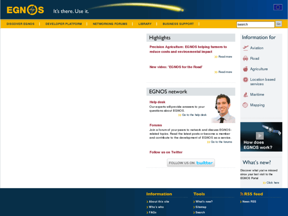
Task: Select the Aviation text link
Action: coord(257,48)
